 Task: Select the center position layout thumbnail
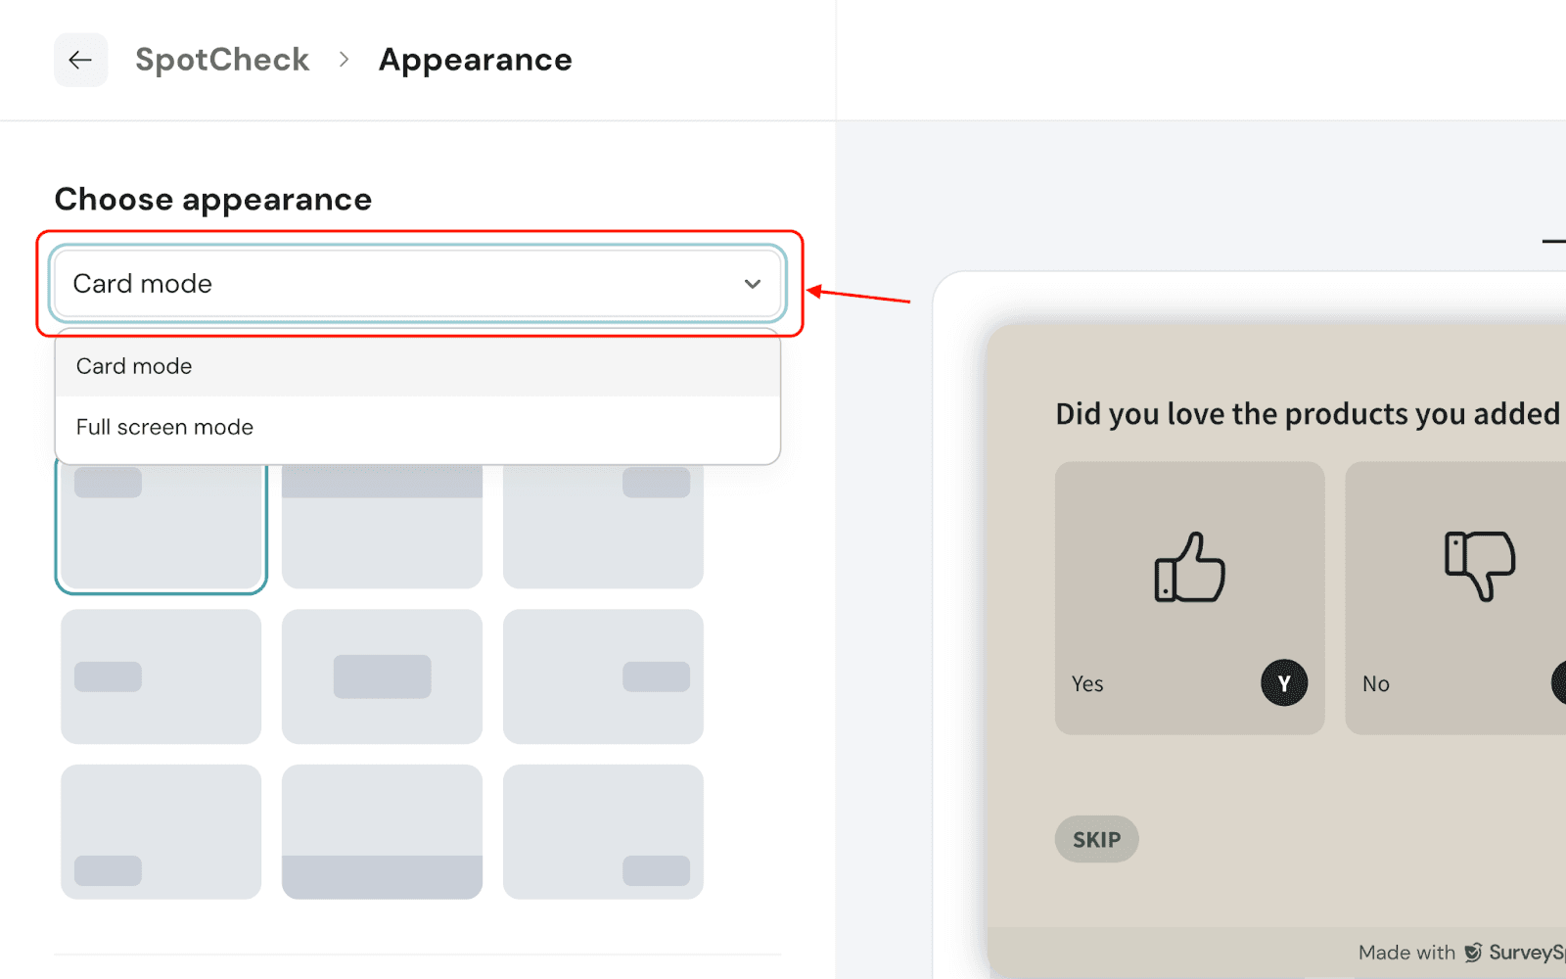click(382, 676)
